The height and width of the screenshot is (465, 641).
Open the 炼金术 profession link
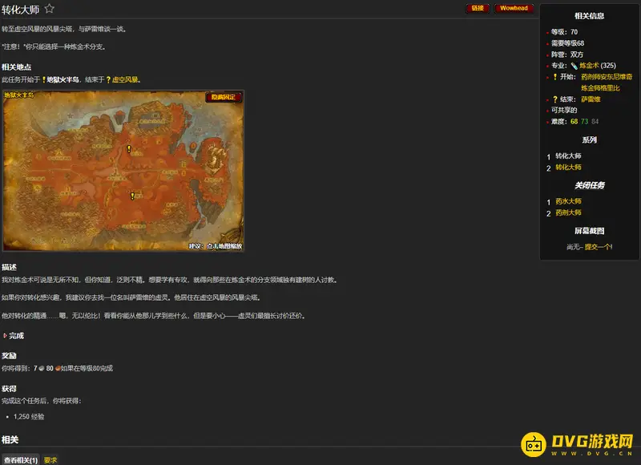(x=589, y=66)
